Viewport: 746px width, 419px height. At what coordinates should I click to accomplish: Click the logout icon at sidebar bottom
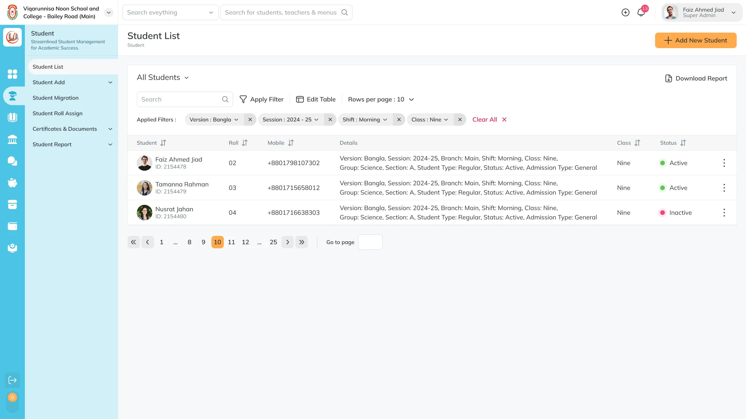(x=12, y=380)
